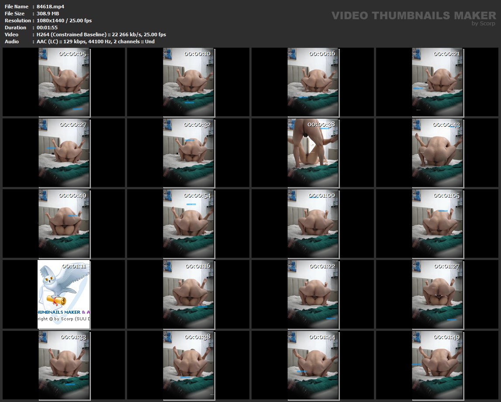Select the thumbnail marked 00:00:27
This screenshot has width=501, height=402.
point(64,152)
